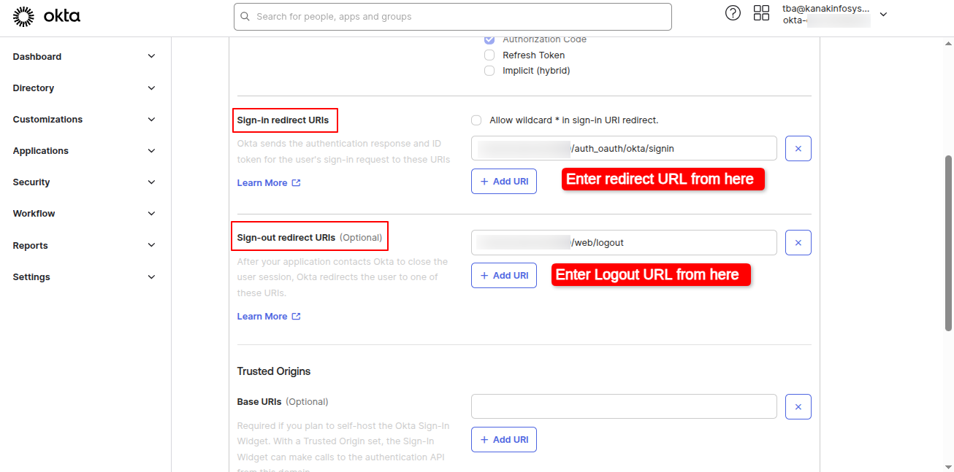Screen dimensions: 954x472
Task: Add URI under Trusted Origins Base URIs
Action: pos(504,440)
